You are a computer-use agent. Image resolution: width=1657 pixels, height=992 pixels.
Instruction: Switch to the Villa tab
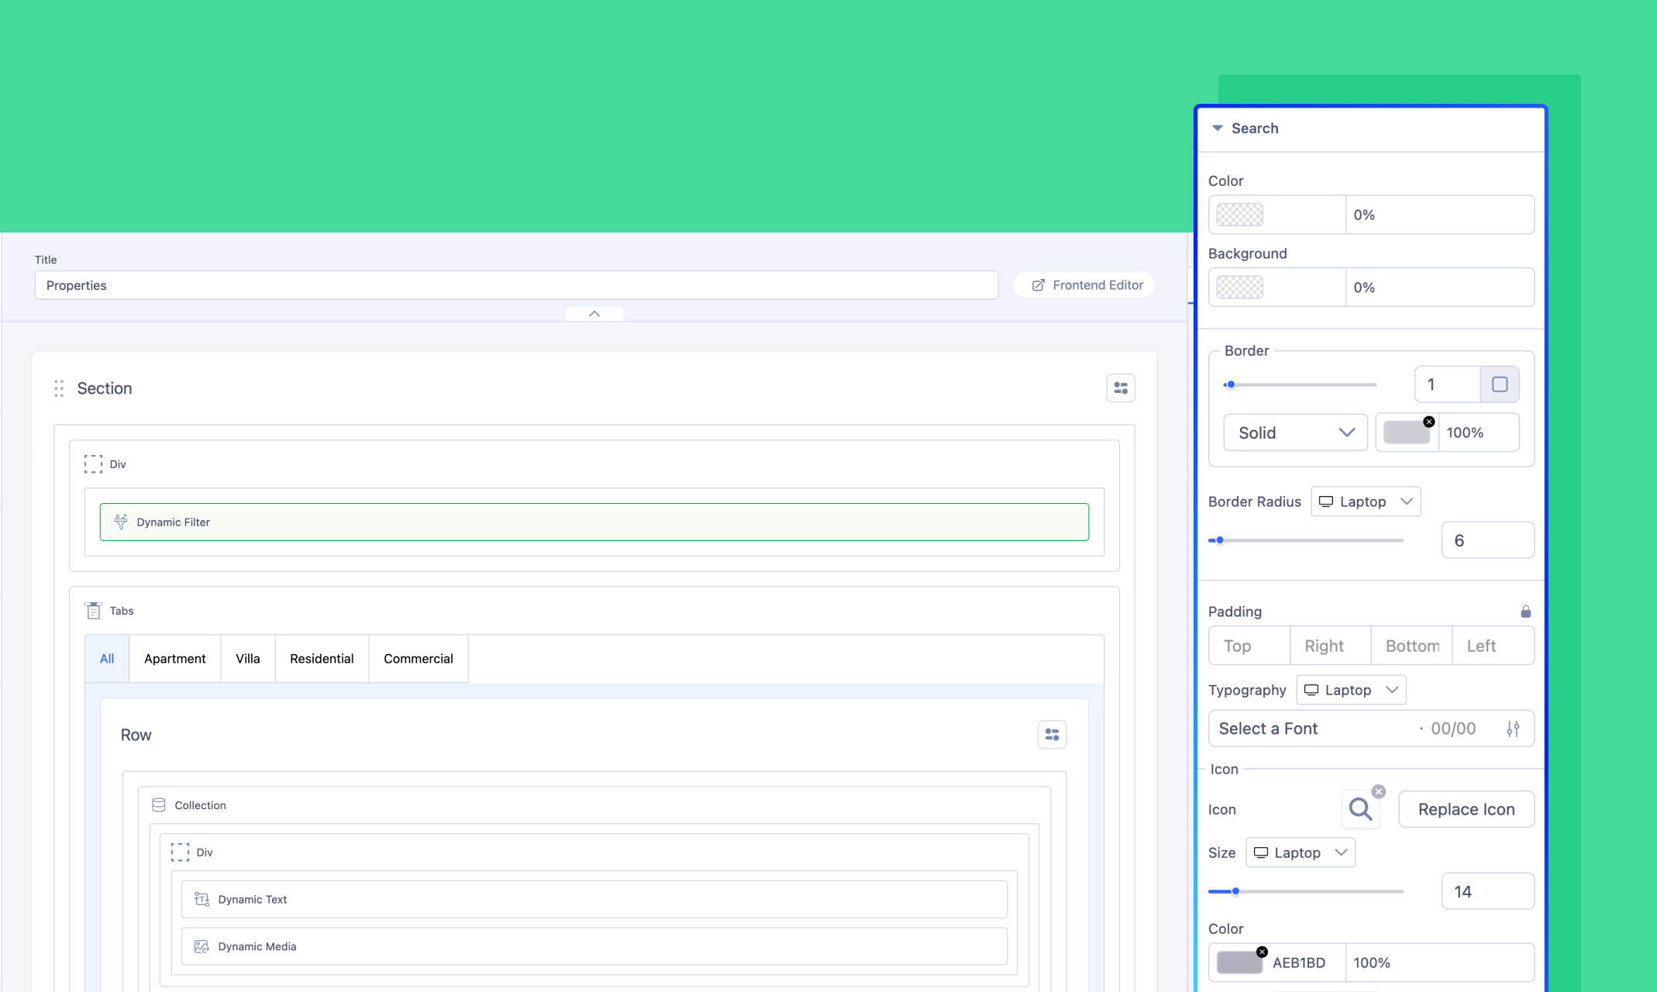(x=247, y=659)
